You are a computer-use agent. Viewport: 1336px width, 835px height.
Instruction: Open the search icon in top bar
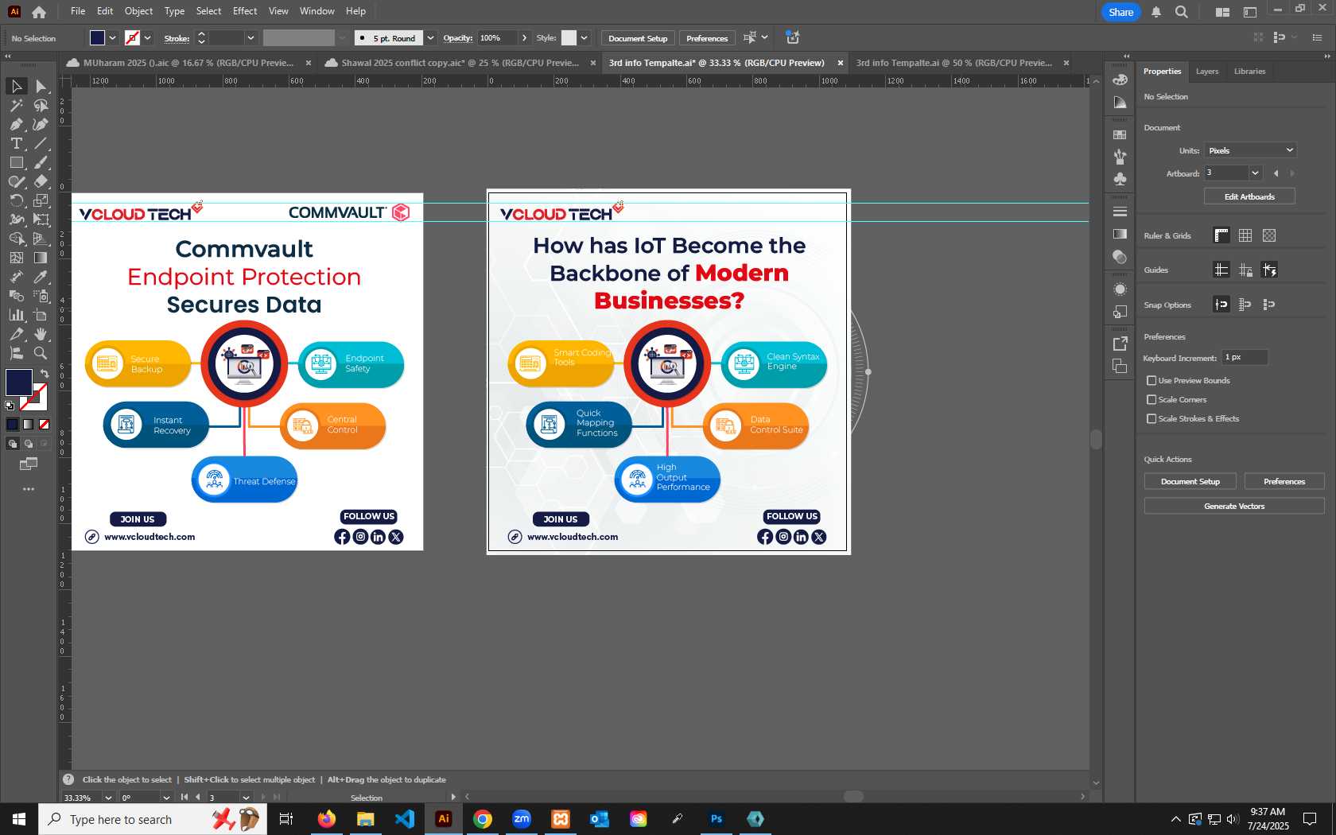(1182, 12)
